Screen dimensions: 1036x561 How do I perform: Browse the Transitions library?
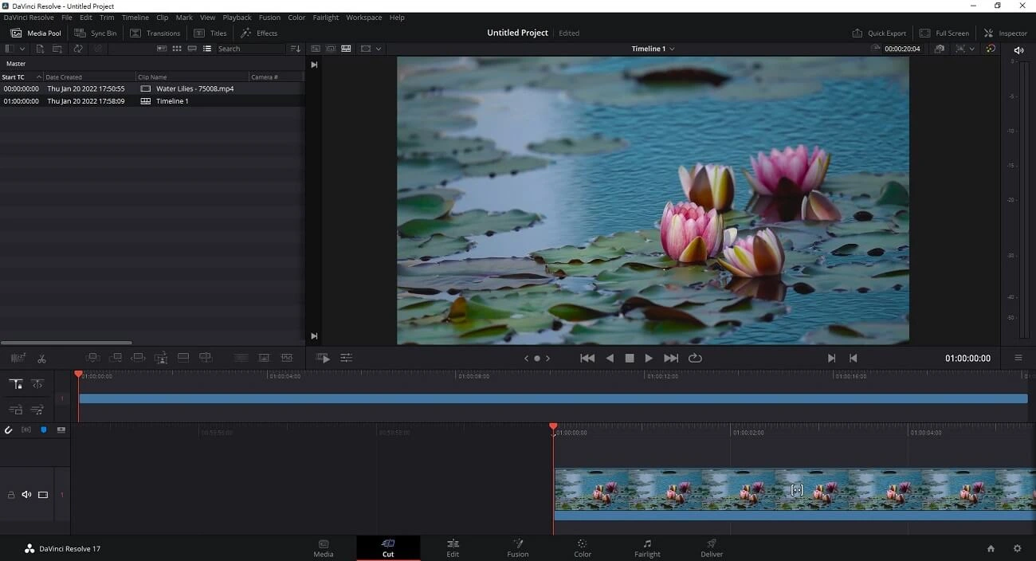[155, 33]
